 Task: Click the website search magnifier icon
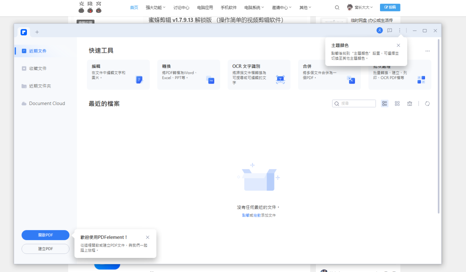point(337,7)
